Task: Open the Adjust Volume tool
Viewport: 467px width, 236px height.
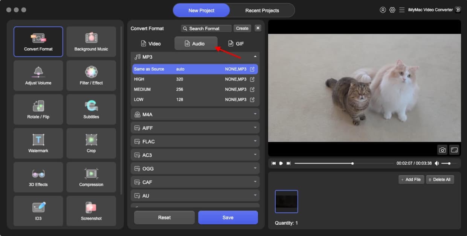Action: [38, 76]
